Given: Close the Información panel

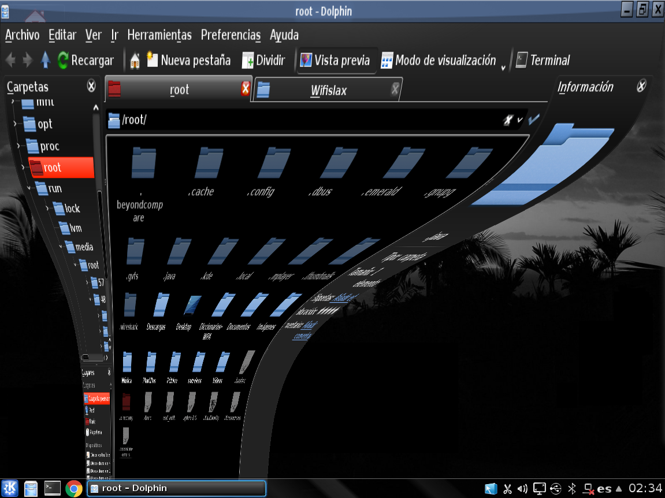Looking at the screenshot, I should click(641, 86).
